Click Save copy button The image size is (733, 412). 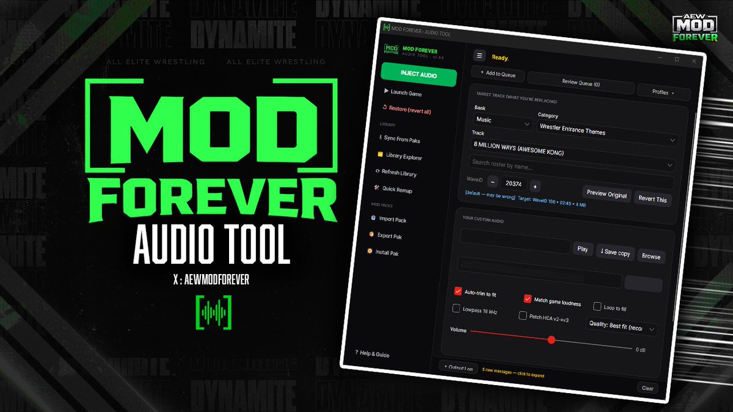(x=616, y=253)
